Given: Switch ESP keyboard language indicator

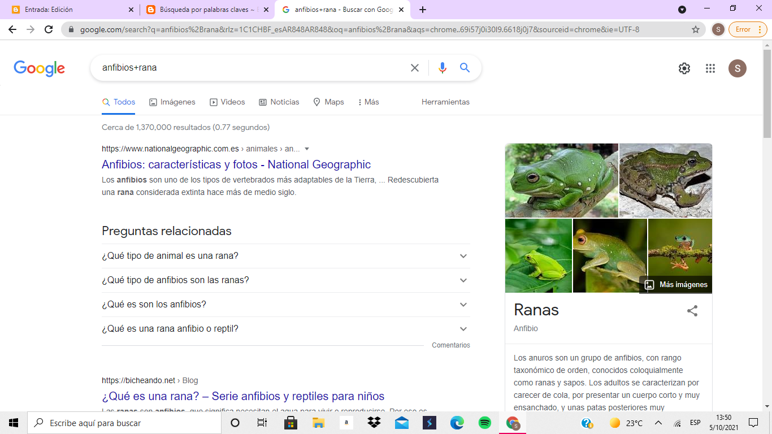Looking at the screenshot, I should 695,423.
